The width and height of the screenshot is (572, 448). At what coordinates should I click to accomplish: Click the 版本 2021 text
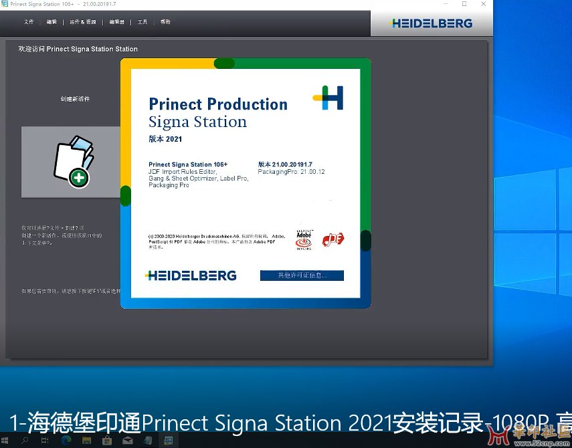pos(165,139)
